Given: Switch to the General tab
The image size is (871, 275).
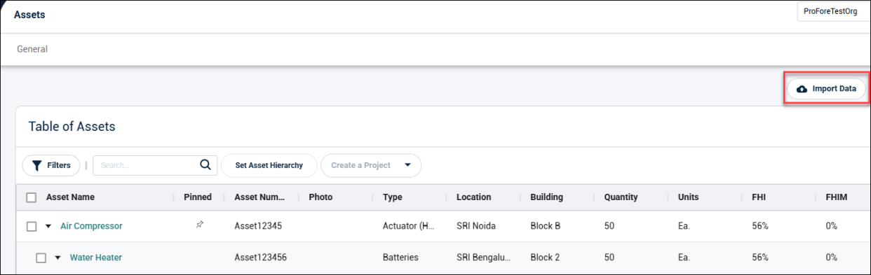Looking at the screenshot, I should point(32,50).
